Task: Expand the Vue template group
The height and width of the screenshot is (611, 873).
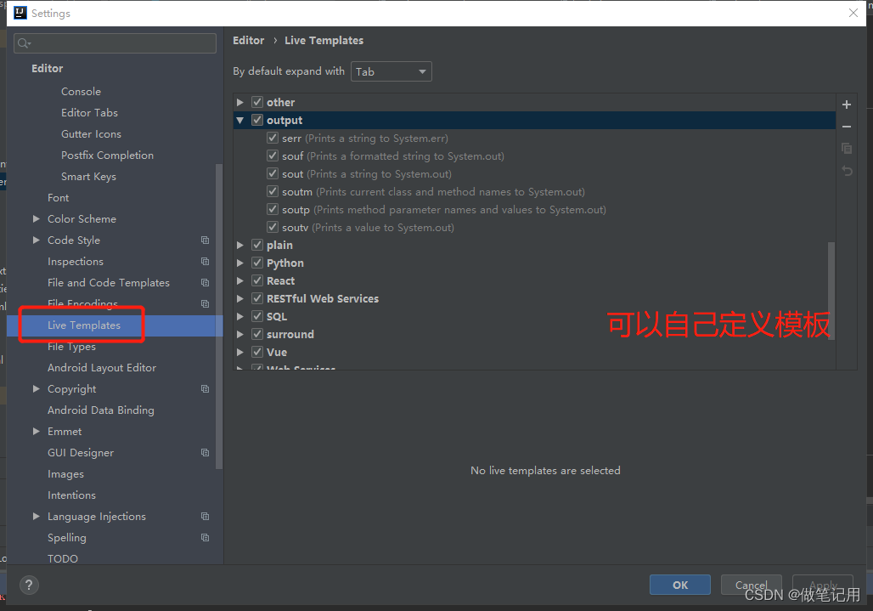Action: pos(240,352)
